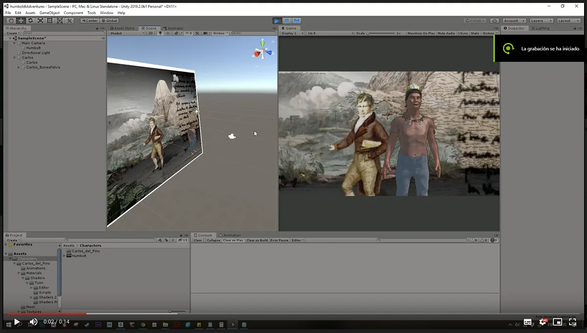Mute the video with the volume icon
Screen dimensions: 587x333
pyautogui.click(x=33, y=322)
